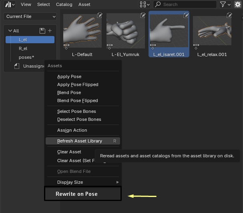
Task: Open the display mode grid dropdown
Action: (x=145, y=4)
